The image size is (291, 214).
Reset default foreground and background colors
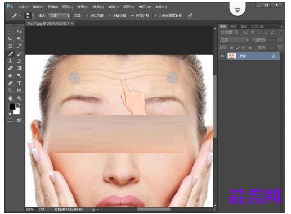pyautogui.click(x=10, y=113)
